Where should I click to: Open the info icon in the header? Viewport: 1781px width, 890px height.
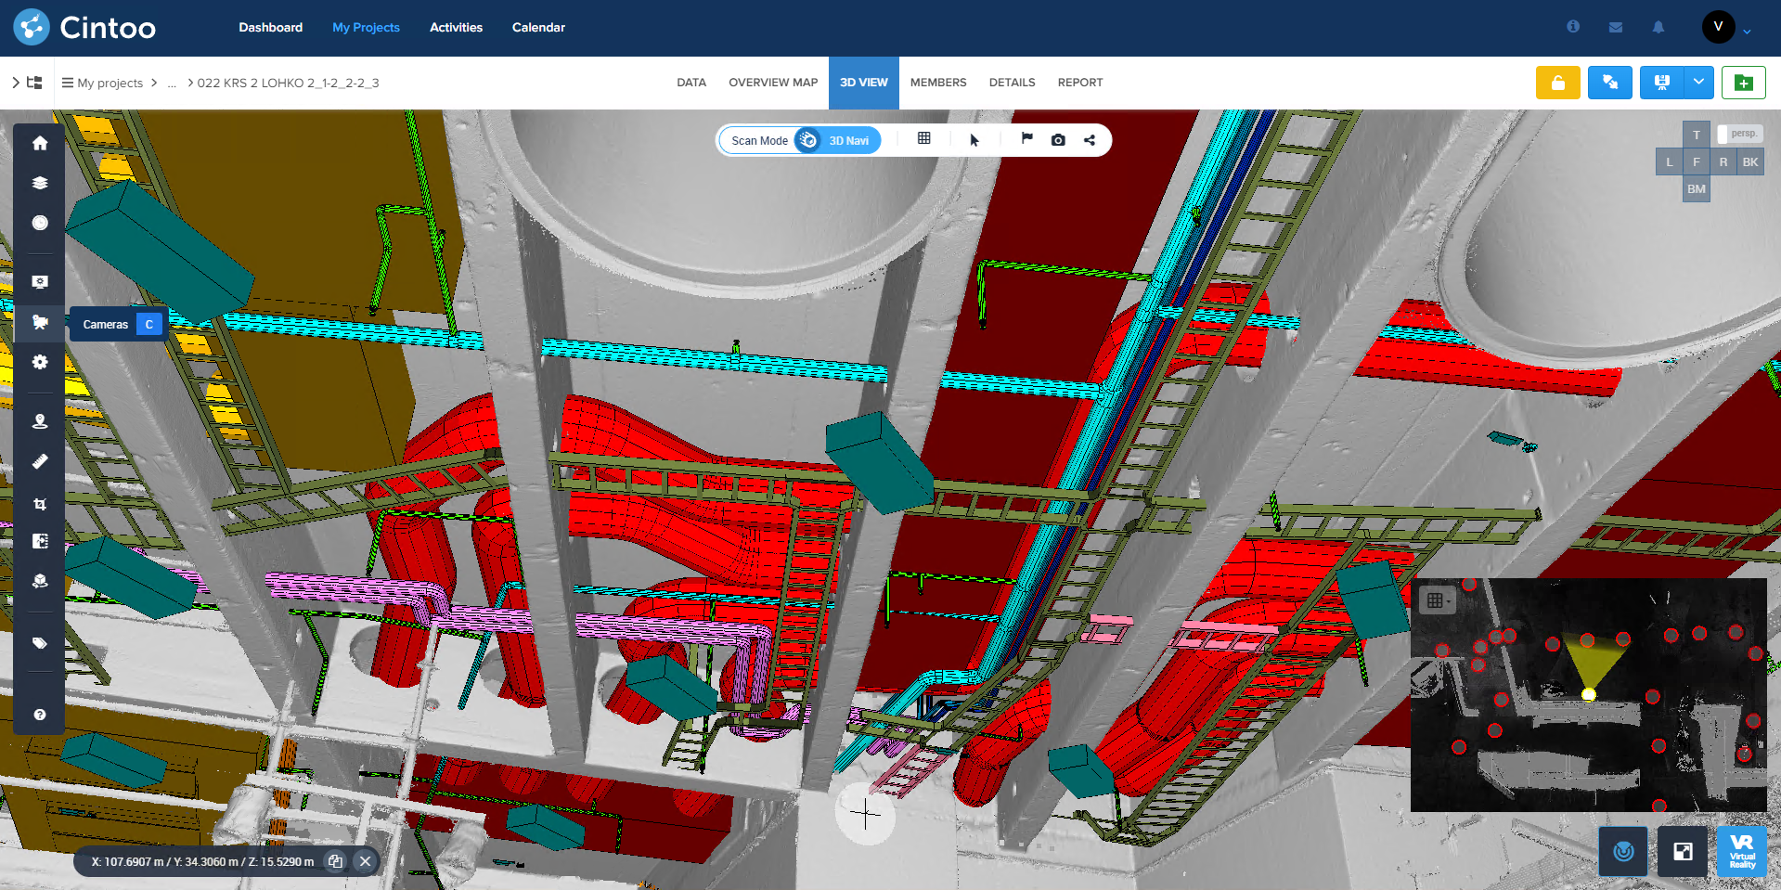pyautogui.click(x=1573, y=27)
